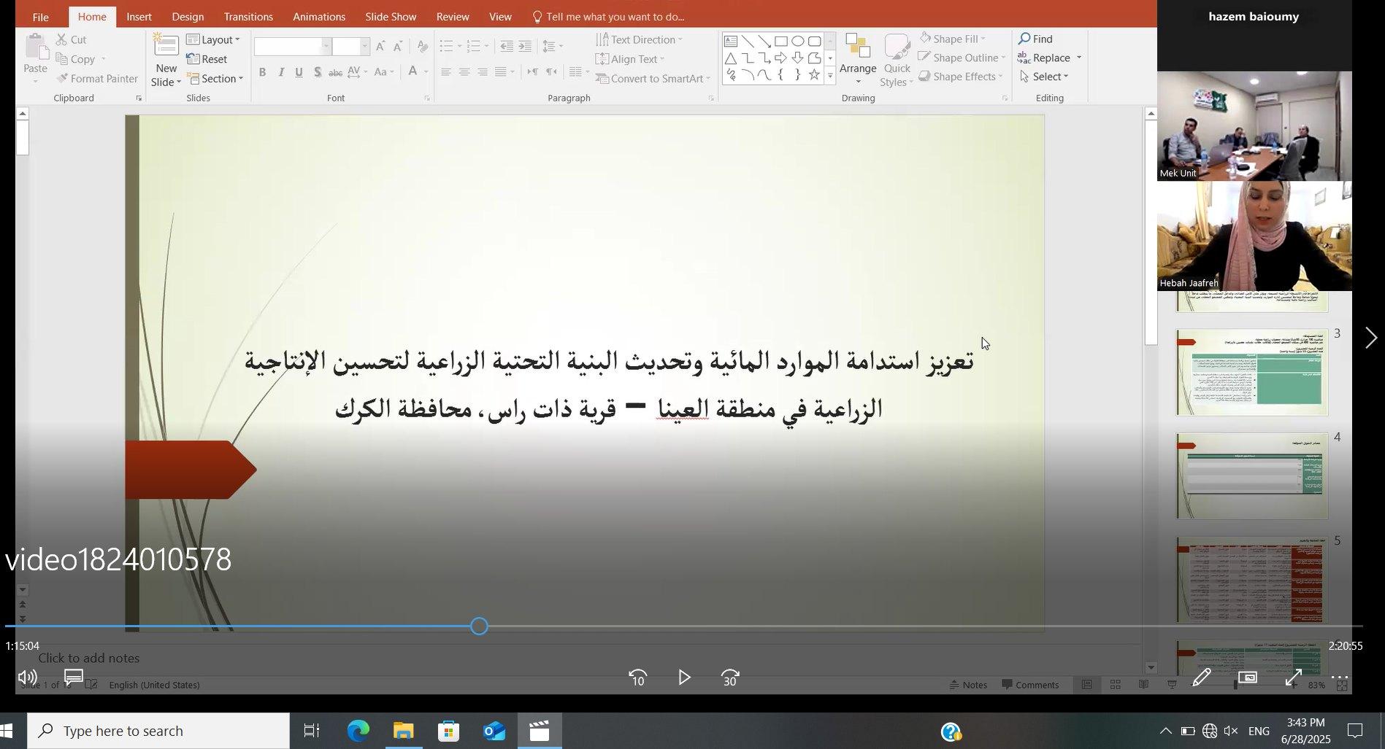The height and width of the screenshot is (749, 1385).
Task: Click the next arrow chevron beside participant thumbnails
Action: coord(1370,338)
